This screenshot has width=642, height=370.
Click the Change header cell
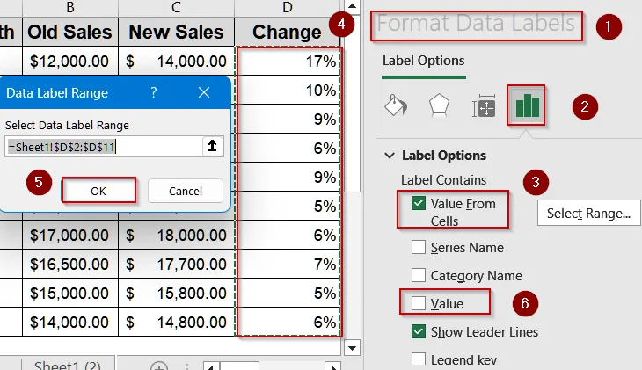(288, 32)
